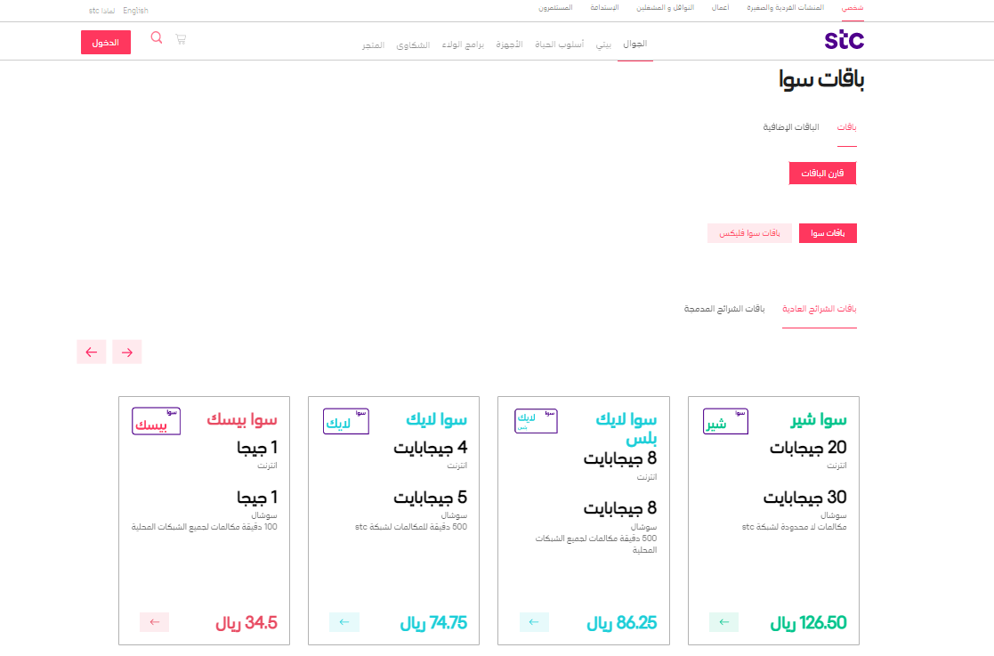Open the الأجهزة menu item
Screen dimensions: 994x656
tap(509, 45)
